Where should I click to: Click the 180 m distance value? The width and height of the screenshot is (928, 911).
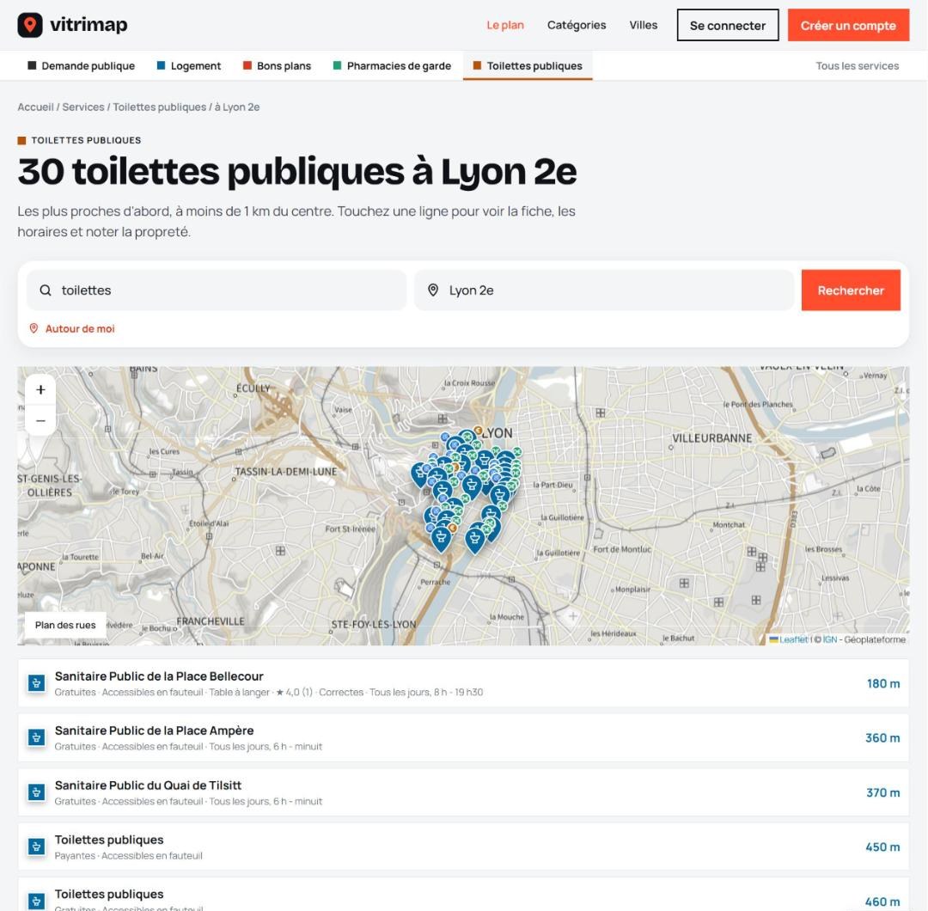883,684
